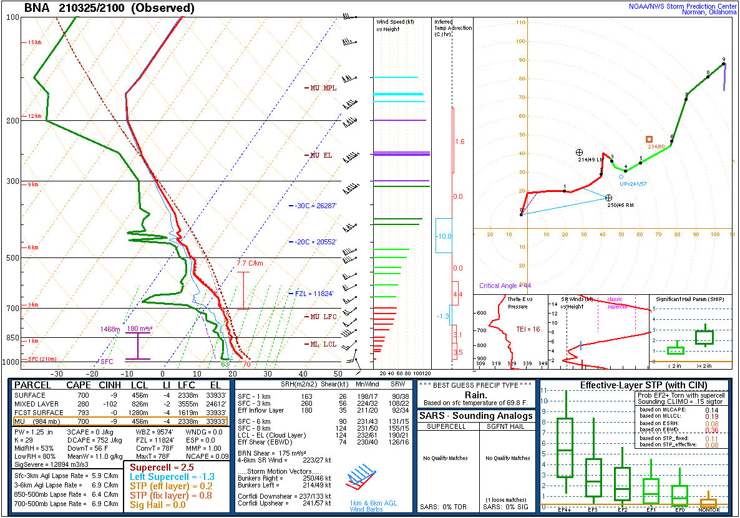Click the 'FZL = 11824'' freezing level label
This screenshot has width=740, height=518.
pyautogui.click(x=314, y=294)
